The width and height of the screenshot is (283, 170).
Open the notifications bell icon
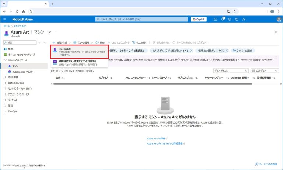223,19
